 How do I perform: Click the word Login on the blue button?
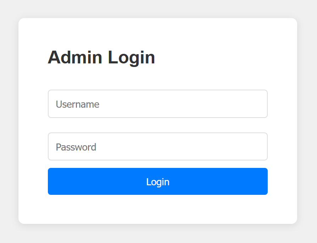[158, 182]
